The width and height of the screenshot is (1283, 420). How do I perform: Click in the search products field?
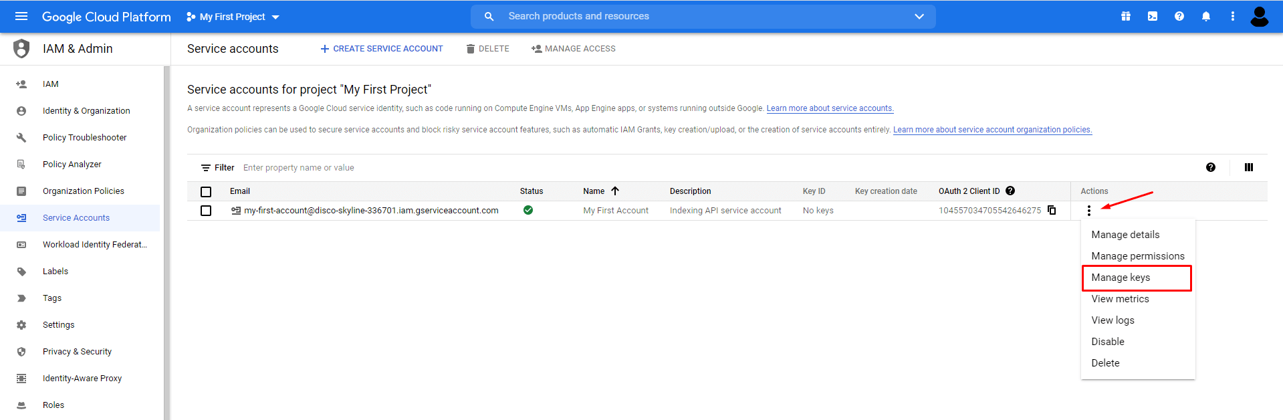point(703,16)
